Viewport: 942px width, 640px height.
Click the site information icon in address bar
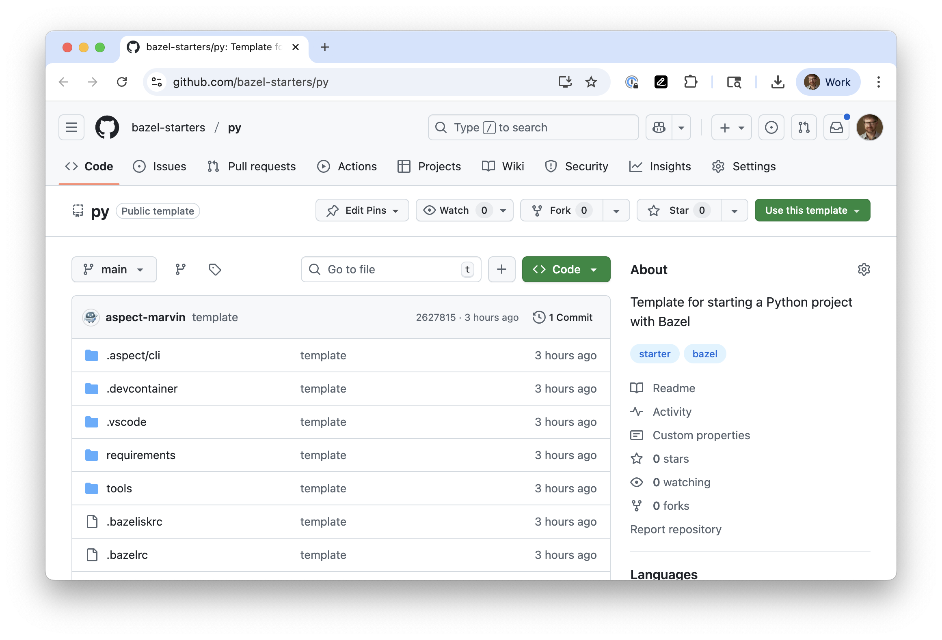coord(157,82)
